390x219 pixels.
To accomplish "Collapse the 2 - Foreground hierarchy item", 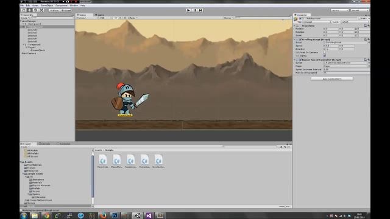I will [x=24, y=44].
